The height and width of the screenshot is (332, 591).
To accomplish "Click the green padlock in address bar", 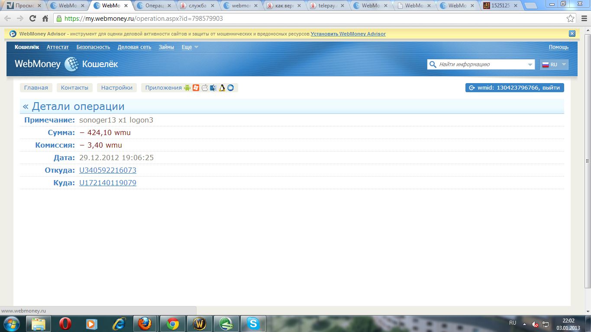I will (x=59, y=19).
